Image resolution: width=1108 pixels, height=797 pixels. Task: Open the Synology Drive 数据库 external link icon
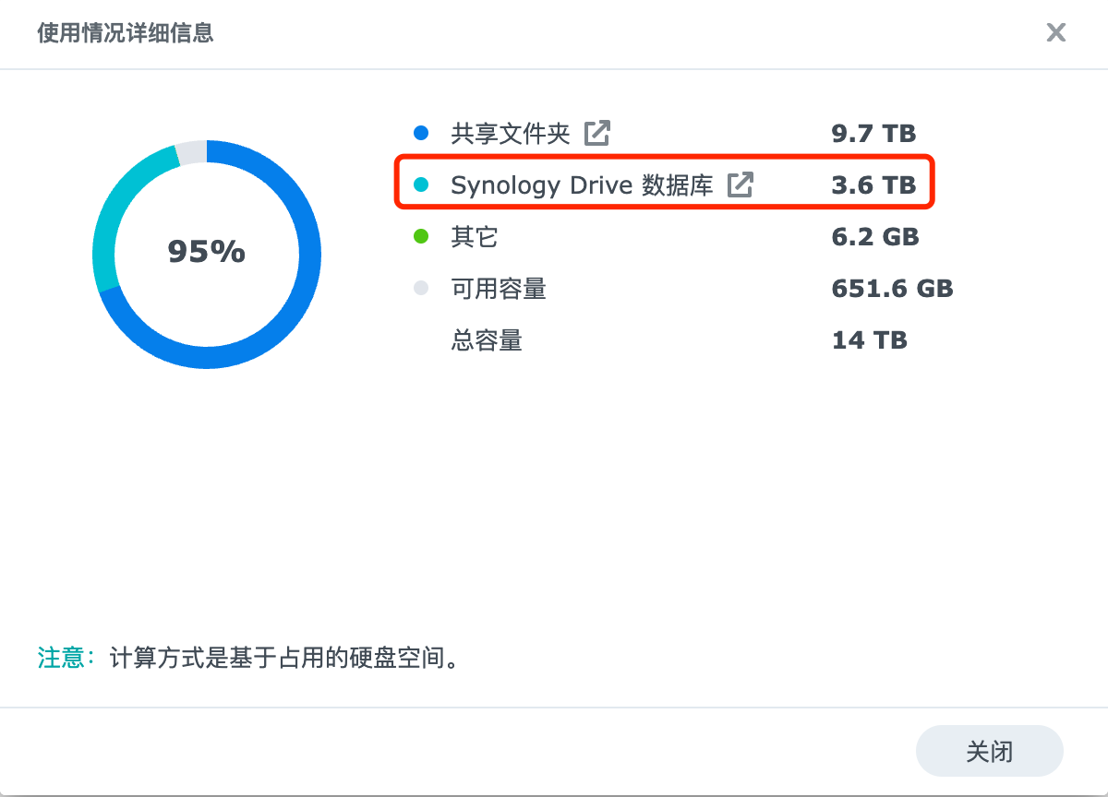[x=741, y=184]
